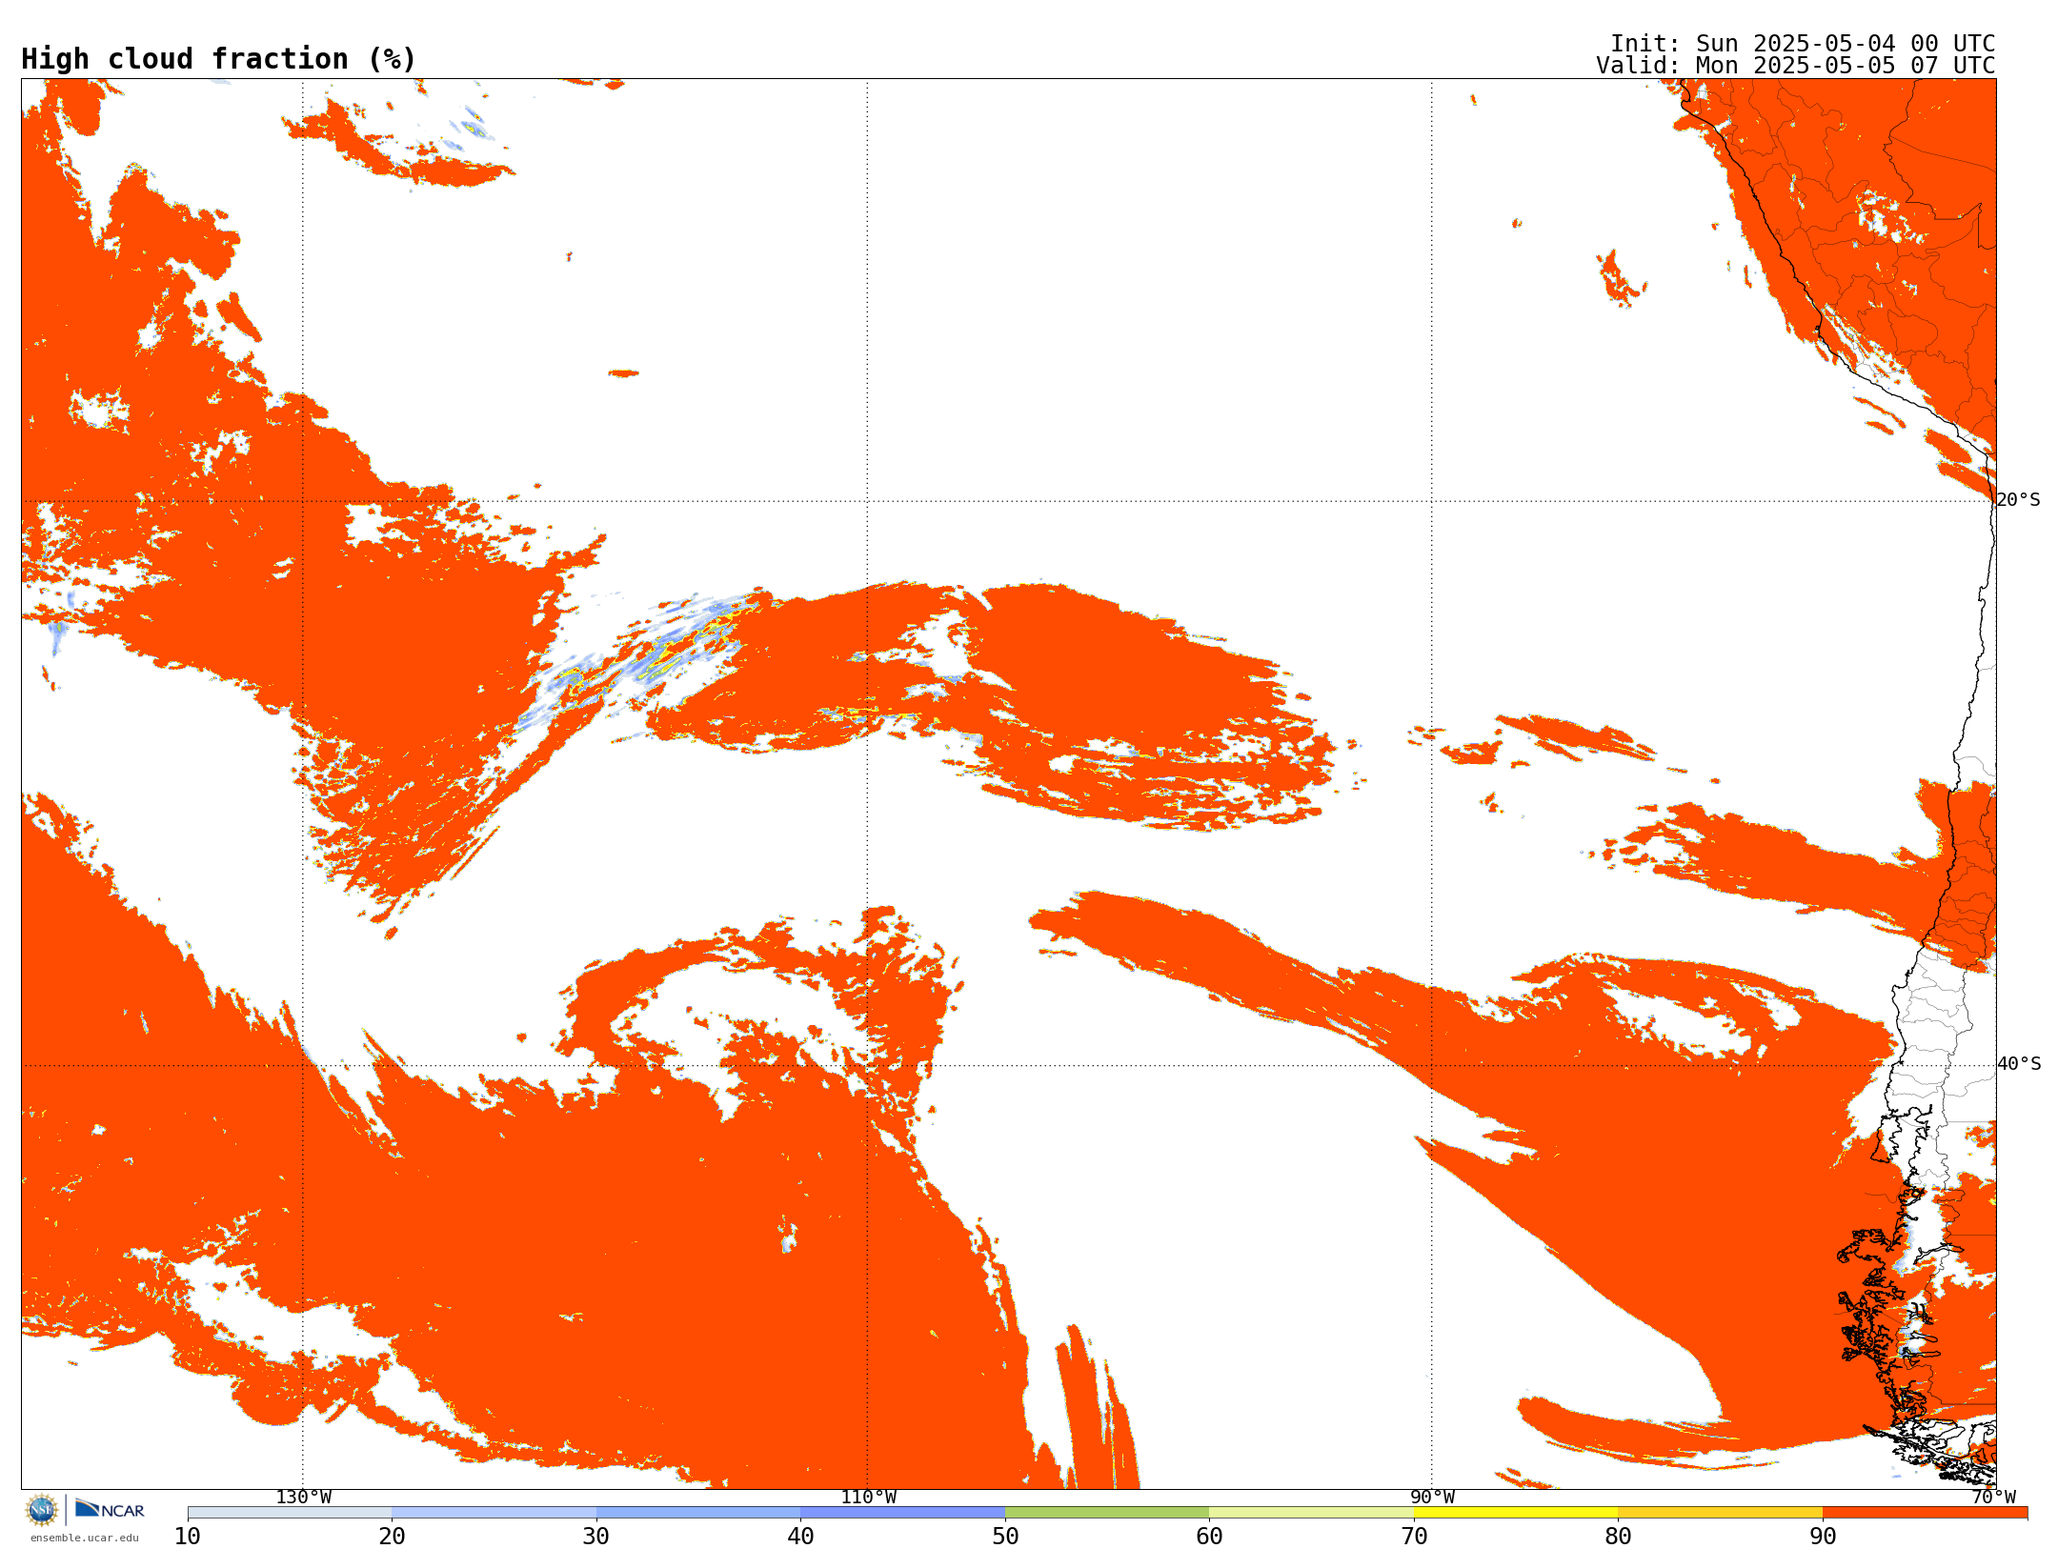
Task: Click the 110°W longitude label
Action: [x=868, y=1498]
